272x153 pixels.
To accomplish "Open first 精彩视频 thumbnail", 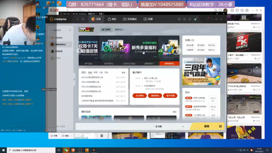I will click(x=97, y=118).
